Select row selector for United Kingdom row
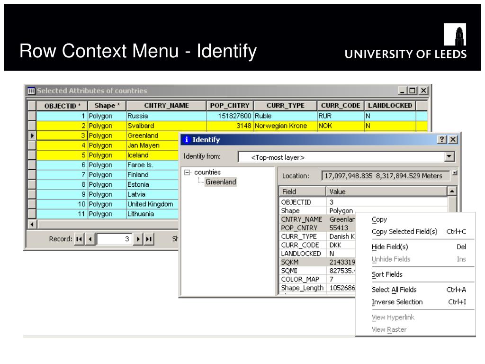This screenshot has height=364, width=485. click(32, 204)
